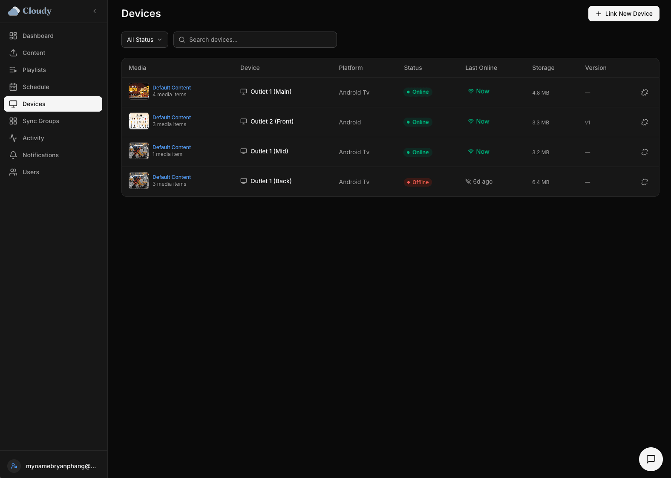Go to Users management
Viewport: 671px width, 478px height.
53,172
